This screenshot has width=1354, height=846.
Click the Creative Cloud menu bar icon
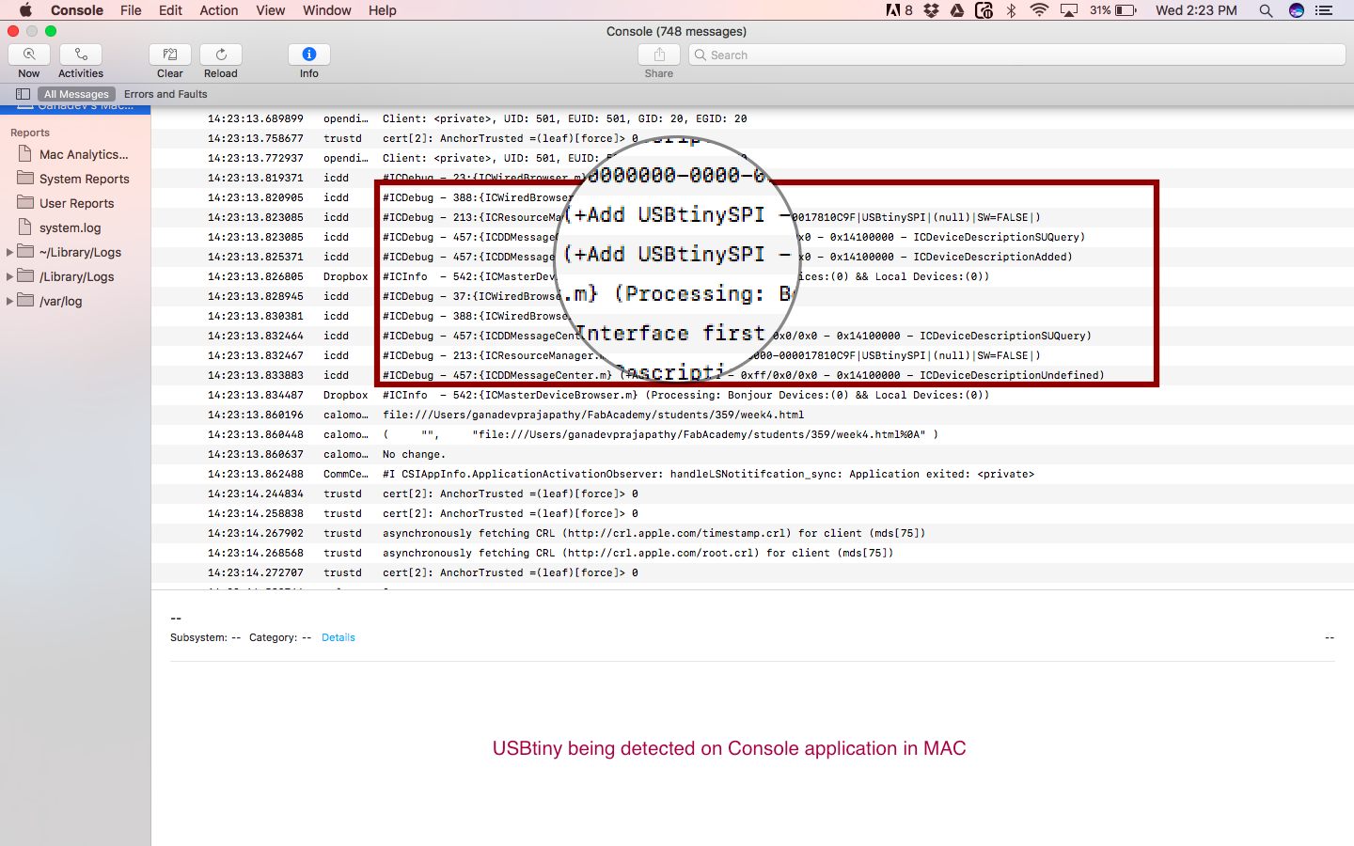point(984,10)
